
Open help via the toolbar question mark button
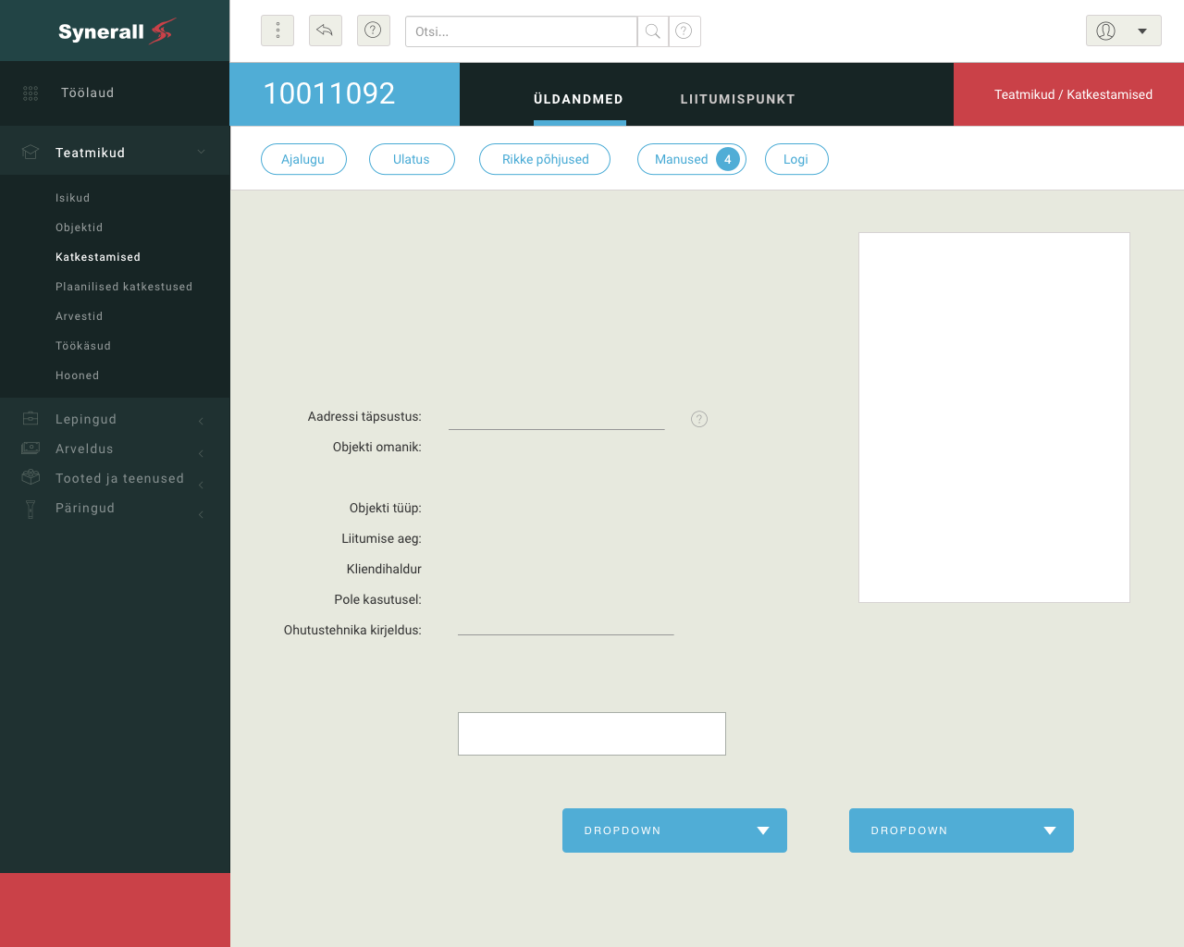(373, 31)
